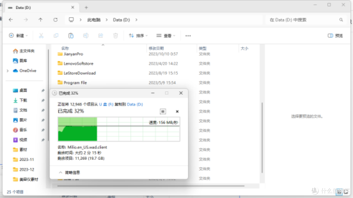
Task: Open the 排序 (Sort) dropdown
Action: pyautogui.click(x=138, y=36)
